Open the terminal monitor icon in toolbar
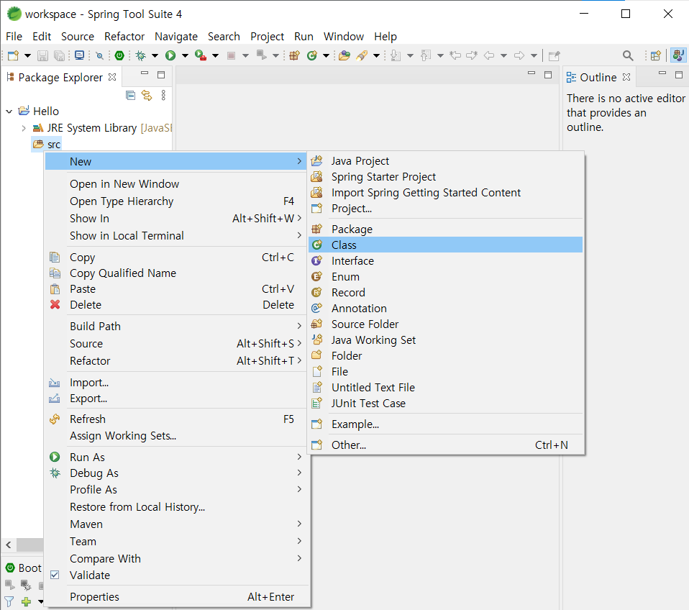Image resolution: width=689 pixels, height=610 pixels. [x=80, y=55]
